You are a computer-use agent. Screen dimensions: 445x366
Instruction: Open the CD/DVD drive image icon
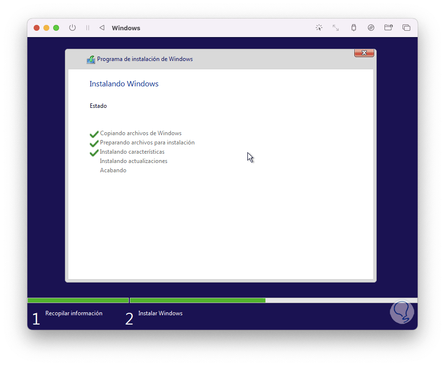coord(371,27)
